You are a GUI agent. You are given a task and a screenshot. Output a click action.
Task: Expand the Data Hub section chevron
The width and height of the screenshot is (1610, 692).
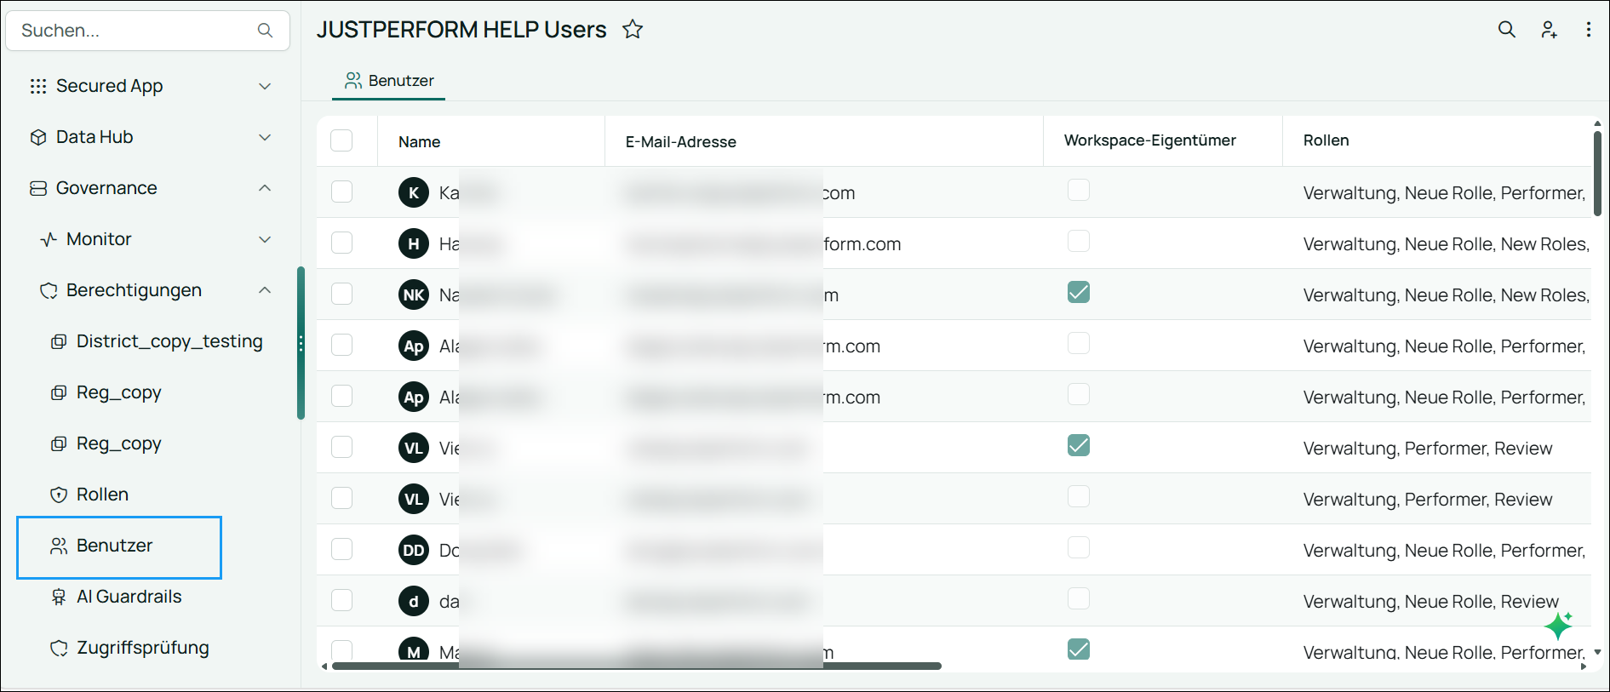(265, 137)
